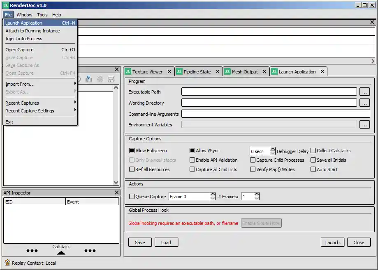Viewport: 378px width, 270px height.
Task: Click the house icon beside Replay Context
Action: tap(7, 263)
